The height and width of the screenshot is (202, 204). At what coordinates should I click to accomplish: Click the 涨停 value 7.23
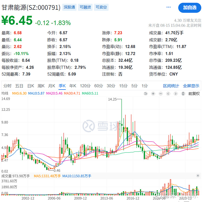(118, 33)
